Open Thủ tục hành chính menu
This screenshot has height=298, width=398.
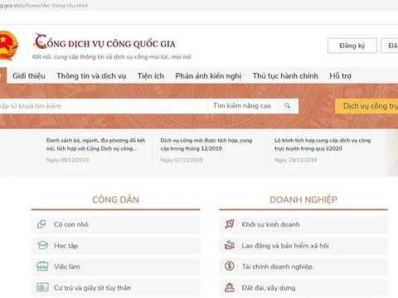[x=285, y=76]
